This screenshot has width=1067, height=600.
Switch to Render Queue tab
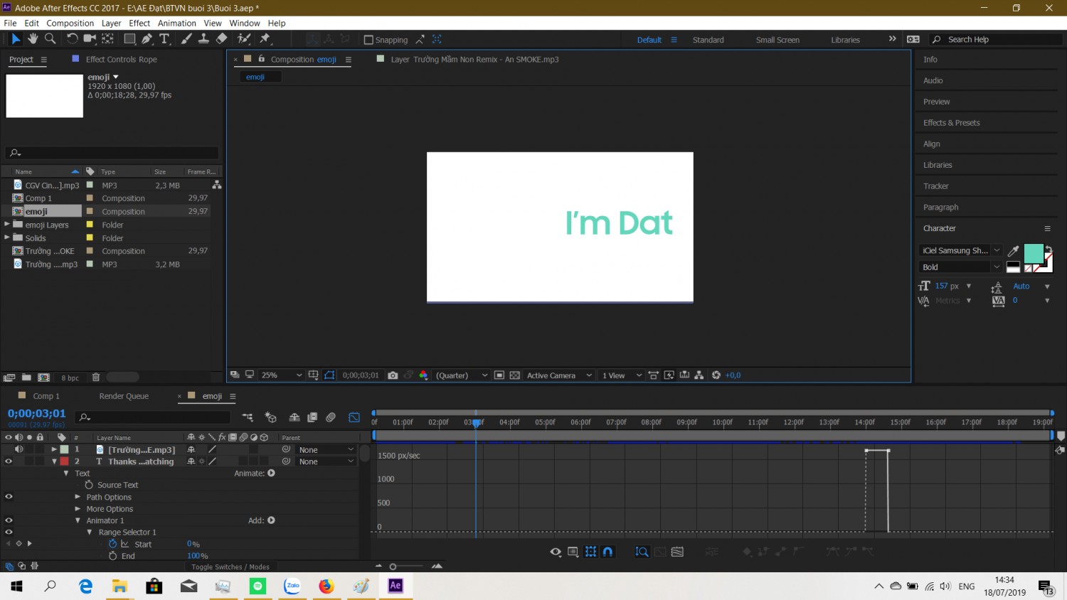tap(124, 396)
